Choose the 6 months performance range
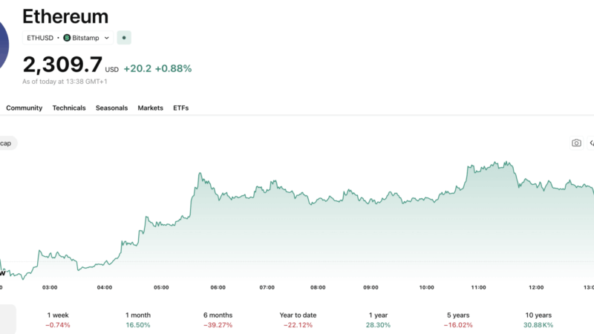The image size is (594, 334). pos(218,320)
